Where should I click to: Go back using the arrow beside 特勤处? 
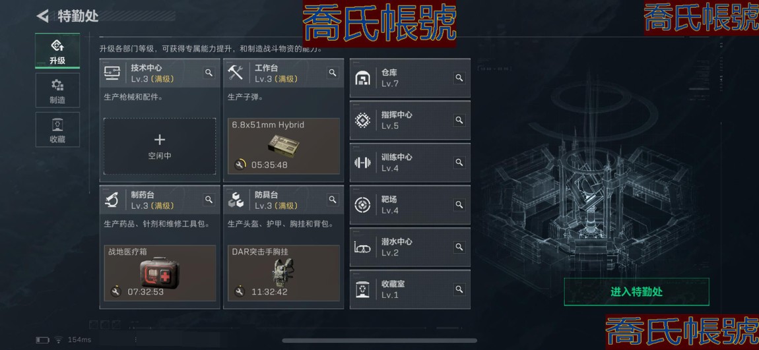43,16
